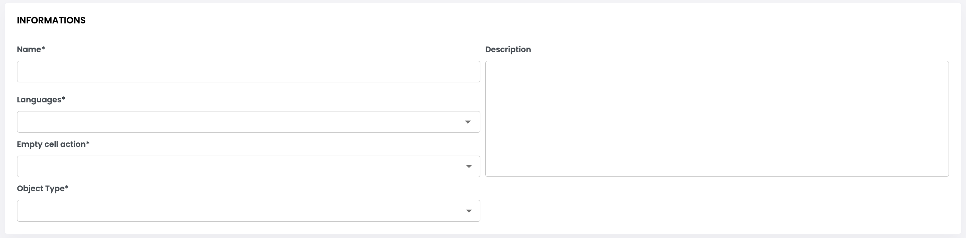This screenshot has height=238, width=966.
Task: Click the Languages* label text
Action: click(x=39, y=100)
